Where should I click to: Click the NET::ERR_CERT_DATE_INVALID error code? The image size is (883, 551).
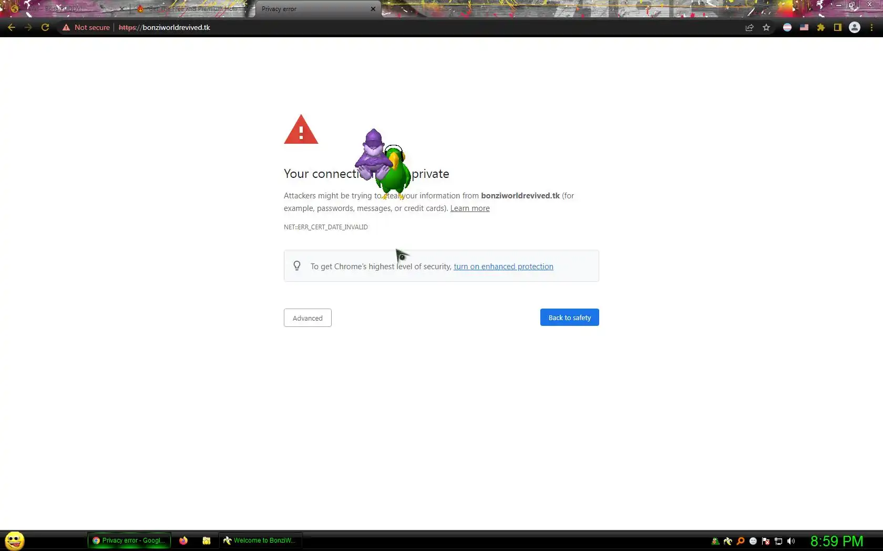point(326,227)
